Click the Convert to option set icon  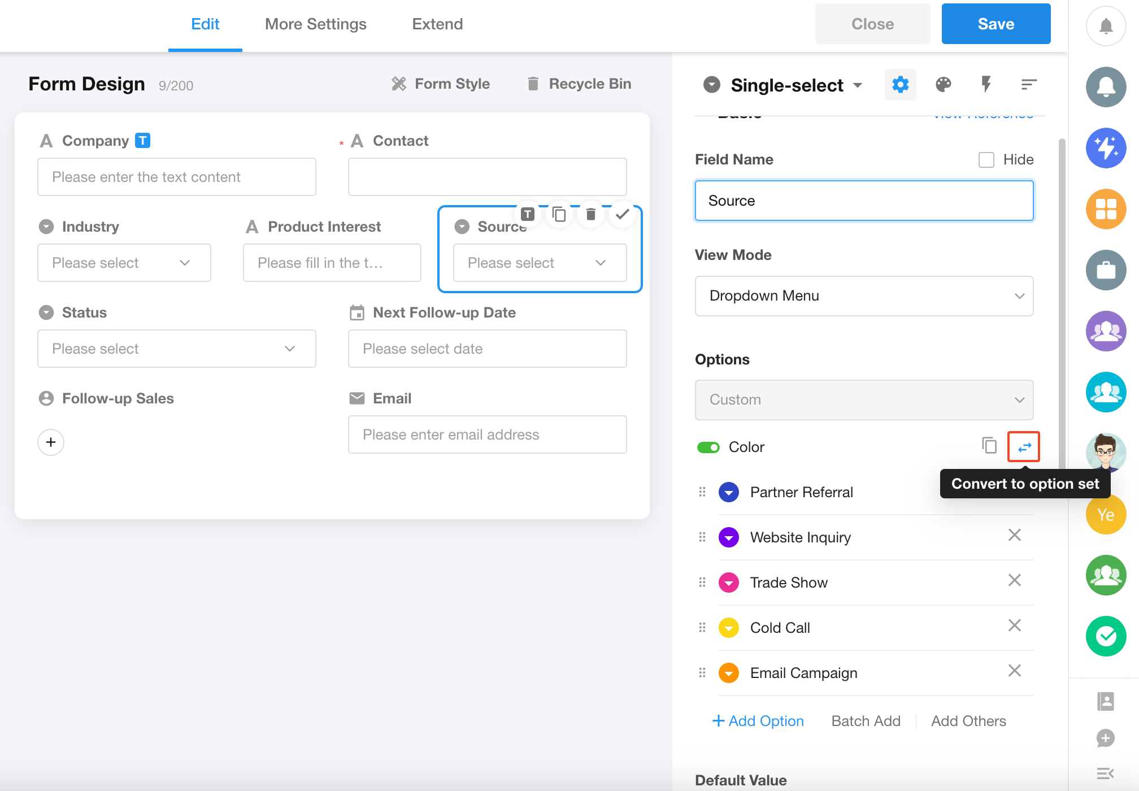click(x=1024, y=447)
